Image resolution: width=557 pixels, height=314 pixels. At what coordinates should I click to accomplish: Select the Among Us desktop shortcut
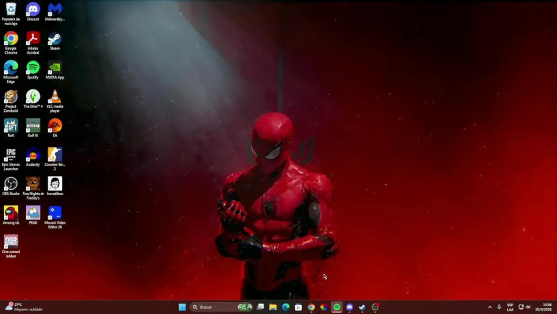point(11,215)
